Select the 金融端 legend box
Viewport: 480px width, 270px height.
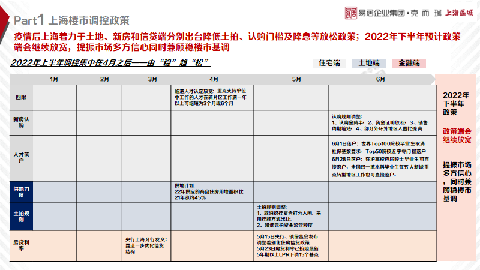point(409,64)
